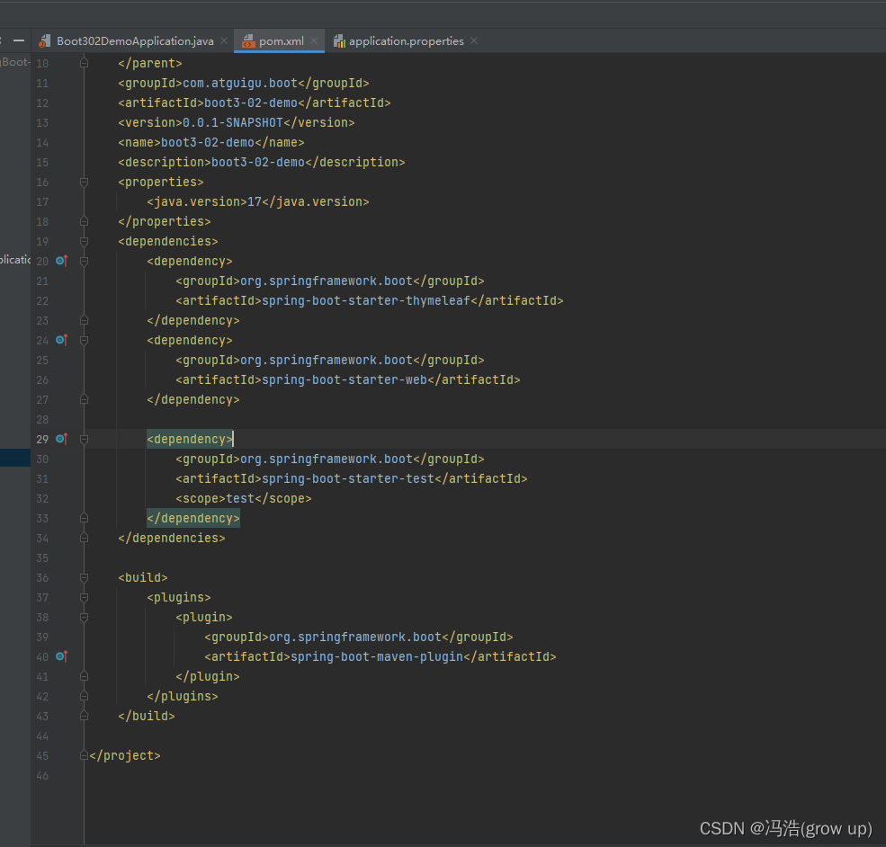The height and width of the screenshot is (847, 886).
Task: Select the pom.xml tab
Action: pyautogui.click(x=281, y=41)
